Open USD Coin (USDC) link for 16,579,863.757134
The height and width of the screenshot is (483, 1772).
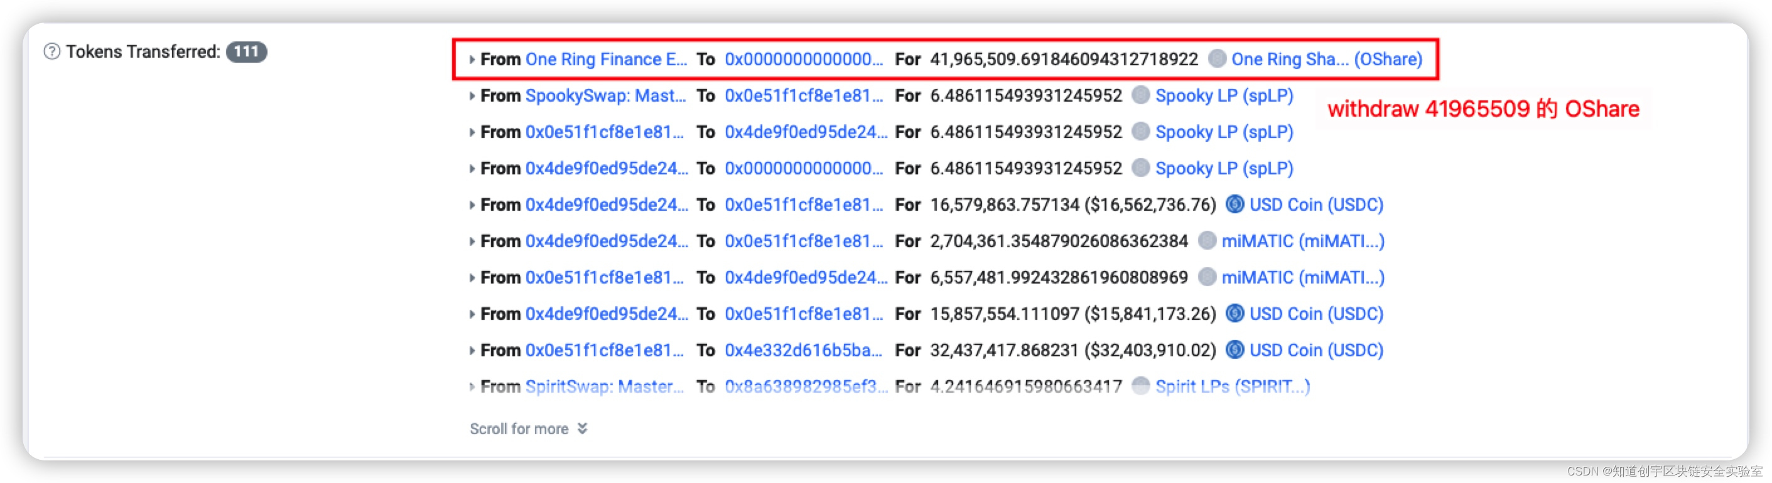pos(1317,204)
